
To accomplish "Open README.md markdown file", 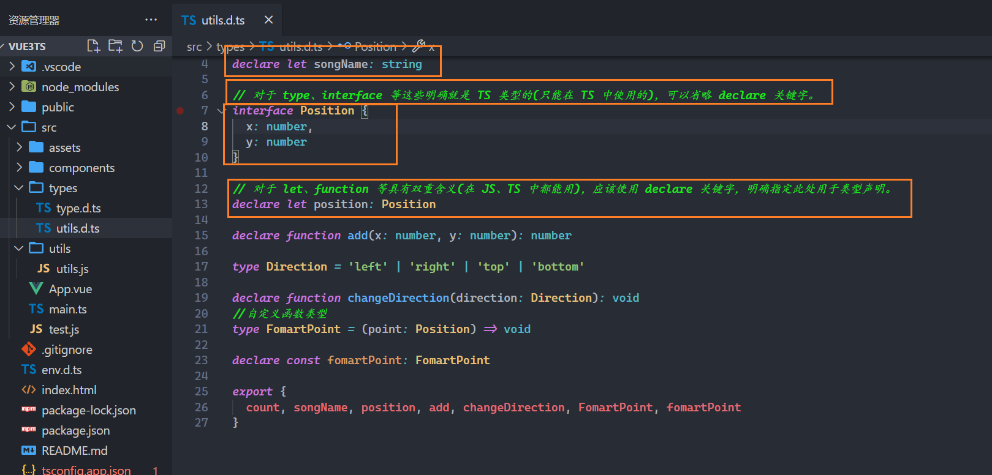I will coord(74,451).
